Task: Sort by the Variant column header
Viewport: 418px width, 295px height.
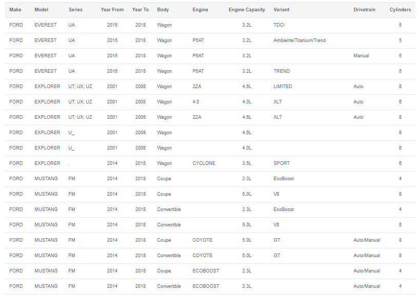Action: point(281,10)
